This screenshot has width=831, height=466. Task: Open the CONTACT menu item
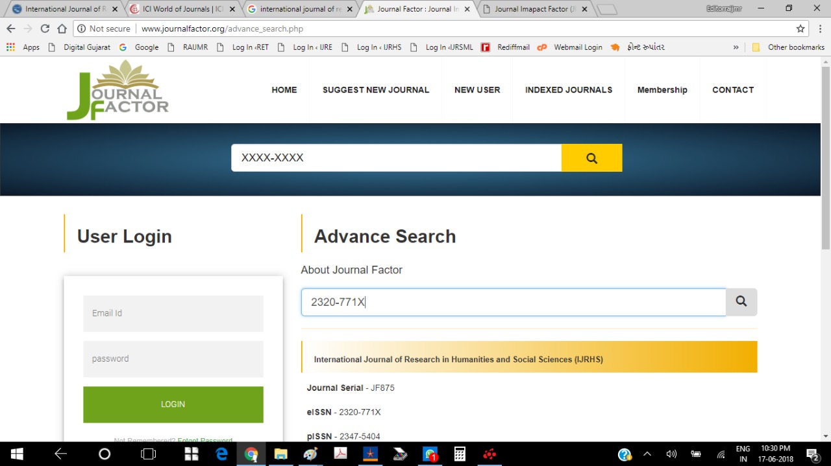pos(733,90)
